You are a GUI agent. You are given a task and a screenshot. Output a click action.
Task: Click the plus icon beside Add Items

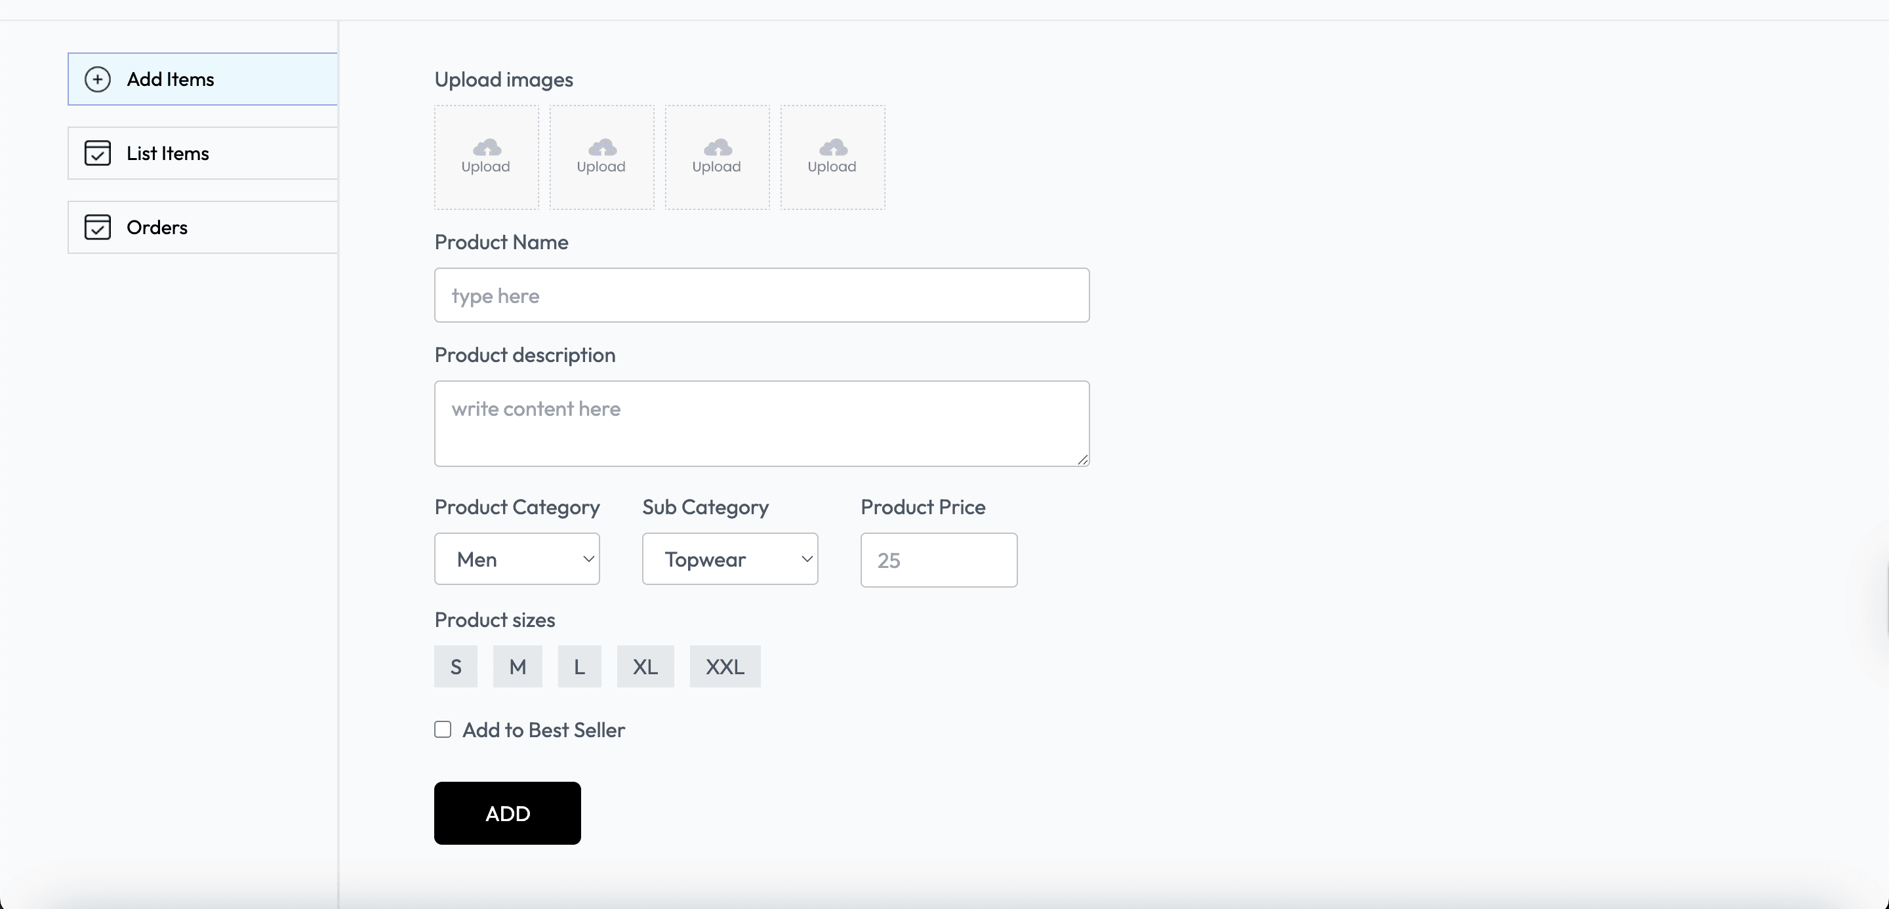98,79
